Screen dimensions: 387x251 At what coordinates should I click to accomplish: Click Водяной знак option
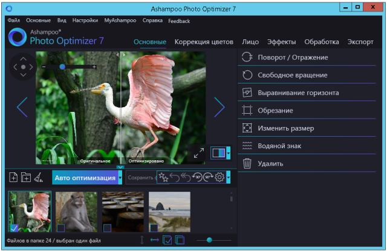(x=307, y=146)
